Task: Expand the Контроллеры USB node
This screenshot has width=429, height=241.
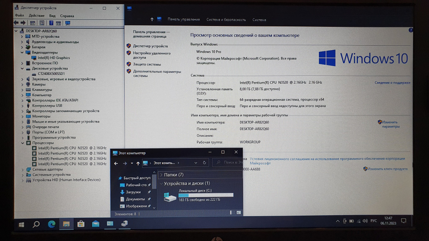Action: pyautogui.click(x=22, y=106)
